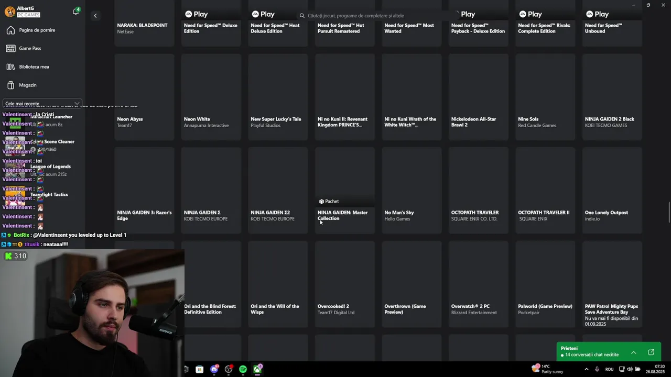Open Nickelodeon All-Star Brawl 2 card

479,97
